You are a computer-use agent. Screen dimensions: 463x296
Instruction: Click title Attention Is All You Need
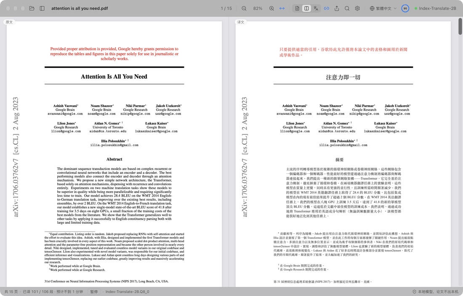tap(114, 77)
